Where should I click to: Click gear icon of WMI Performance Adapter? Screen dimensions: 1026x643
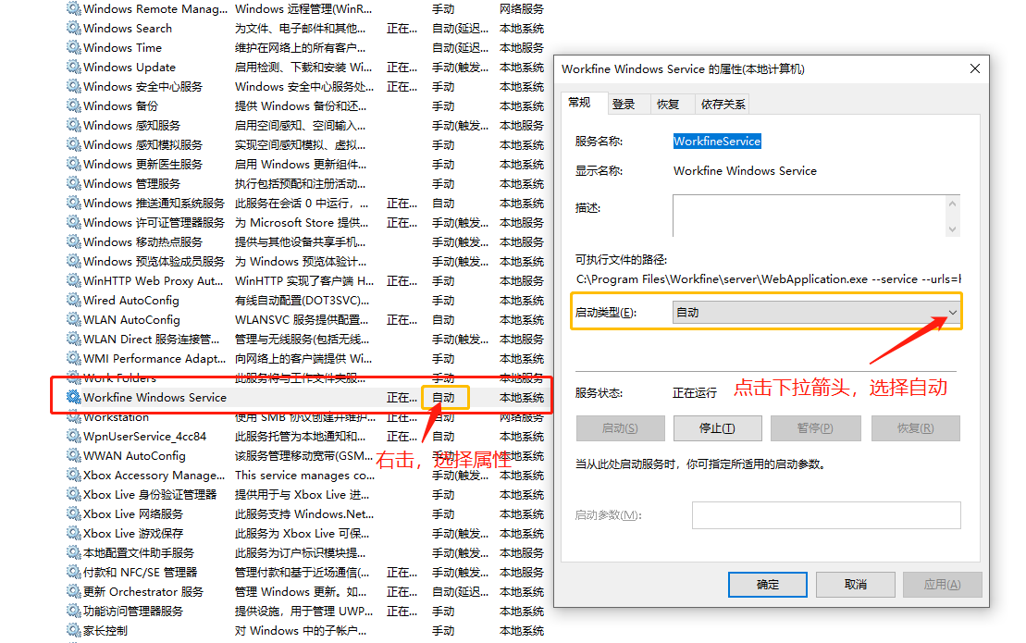click(73, 358)
